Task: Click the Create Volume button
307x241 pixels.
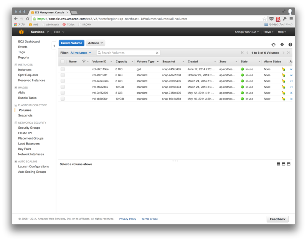Action: 71,43
